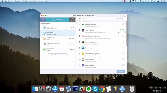The height and width of the screenshot is (93, 167).
Task: Enable the Shazam Login Item switch
Action: click(123, 48)
